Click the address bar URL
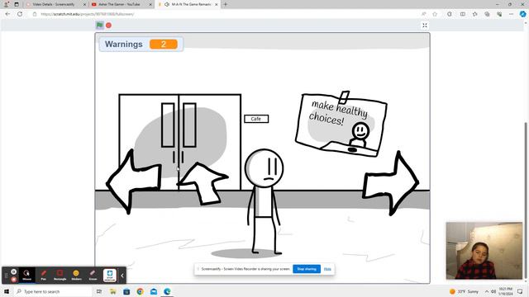 point(88,14)
